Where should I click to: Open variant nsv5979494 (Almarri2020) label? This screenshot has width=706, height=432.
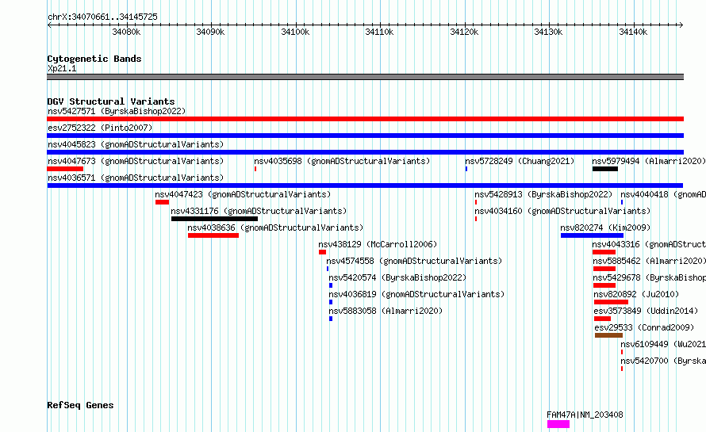pos(648,161)
